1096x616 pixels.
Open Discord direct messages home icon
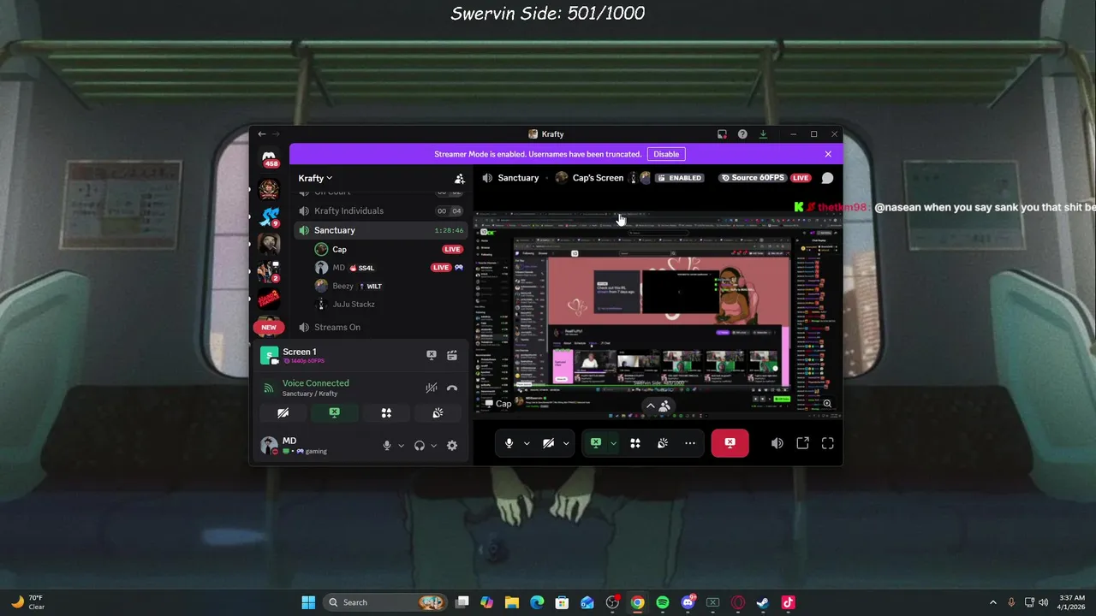pos(269,158)
